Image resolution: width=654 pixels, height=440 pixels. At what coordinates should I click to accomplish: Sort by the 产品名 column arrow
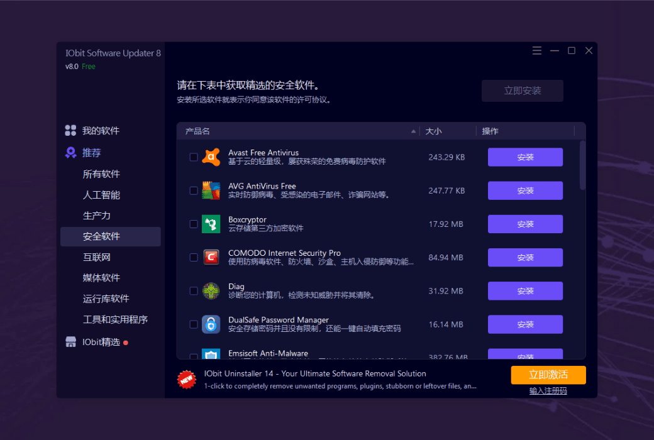(x=413, y=131)
